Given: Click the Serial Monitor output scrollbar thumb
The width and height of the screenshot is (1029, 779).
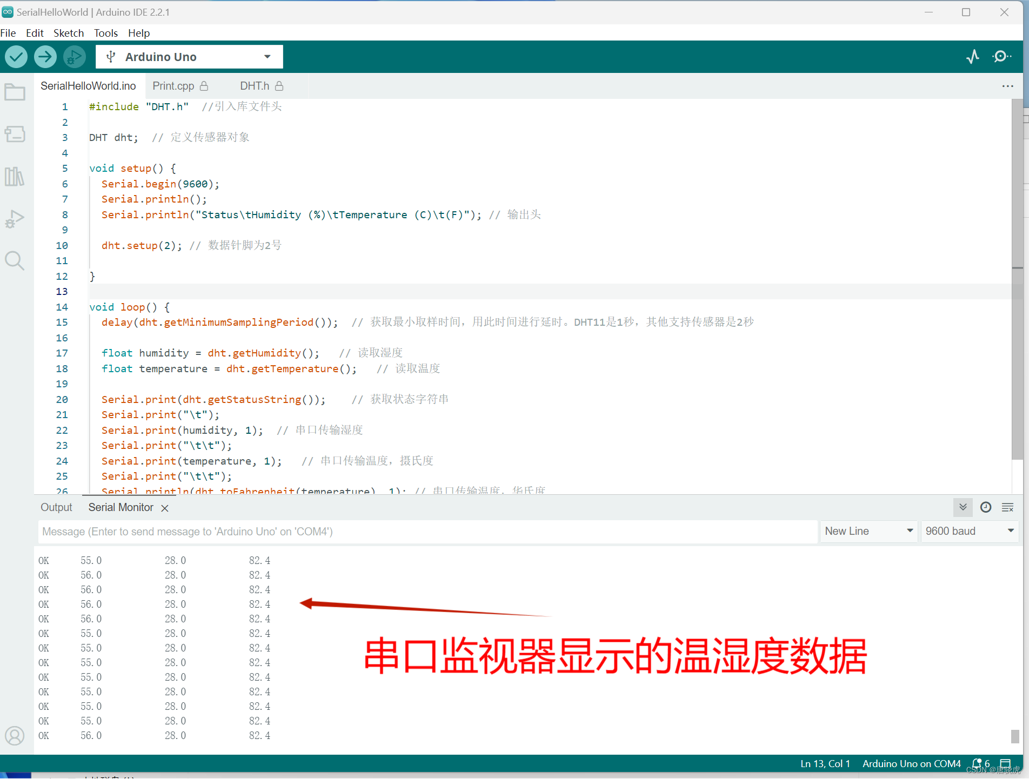Looking at the screenshot, I should tap(1015, 736).
